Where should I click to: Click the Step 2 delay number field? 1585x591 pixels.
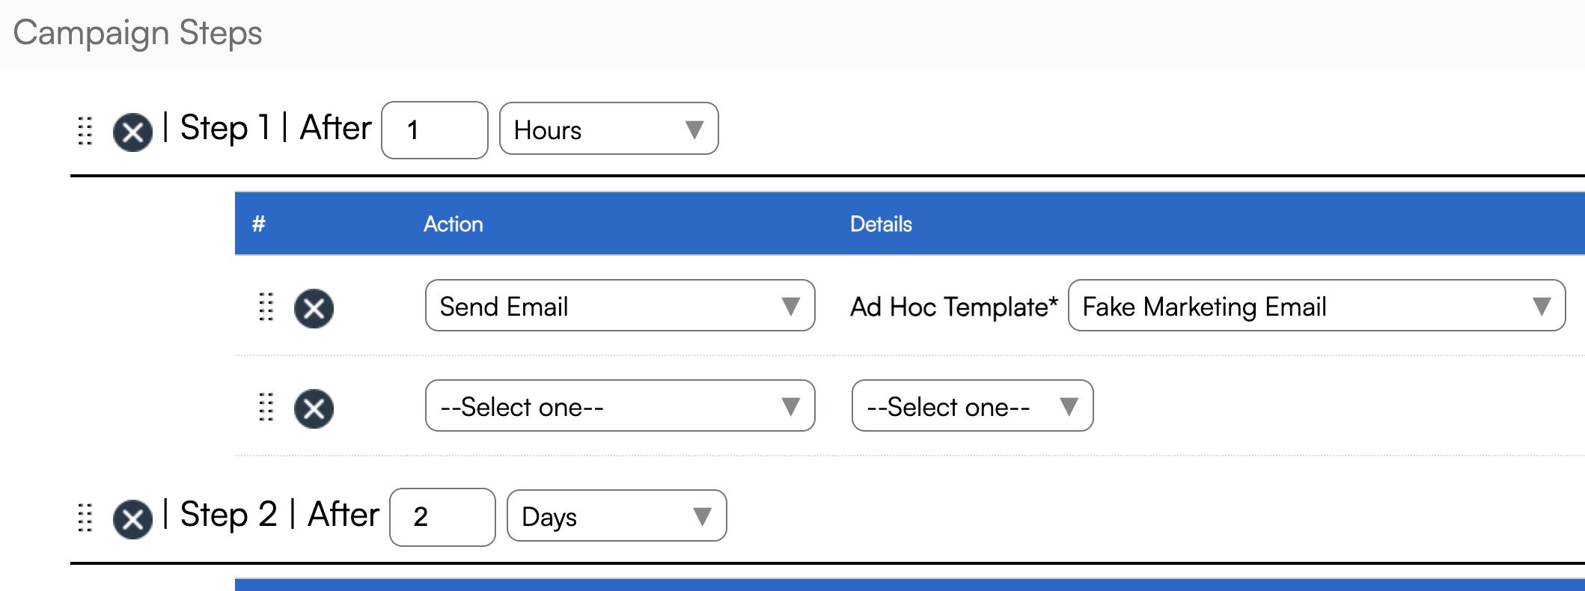442,517
